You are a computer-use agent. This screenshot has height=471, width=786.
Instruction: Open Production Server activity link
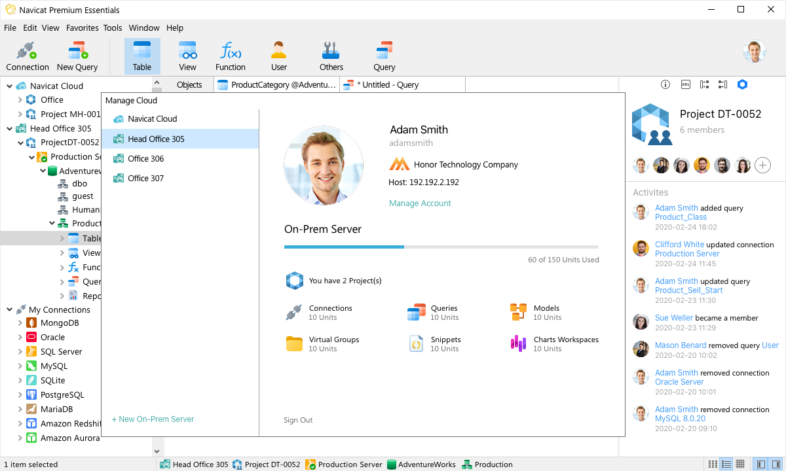[687, 254]
